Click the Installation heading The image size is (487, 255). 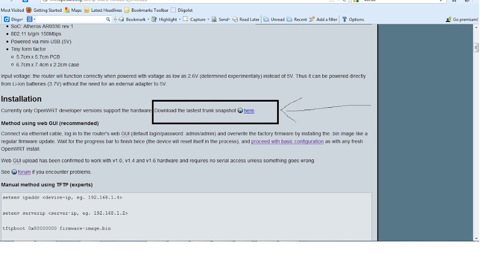[22, 99]
